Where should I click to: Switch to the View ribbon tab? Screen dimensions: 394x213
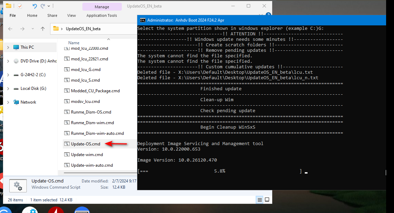(71, 15)
